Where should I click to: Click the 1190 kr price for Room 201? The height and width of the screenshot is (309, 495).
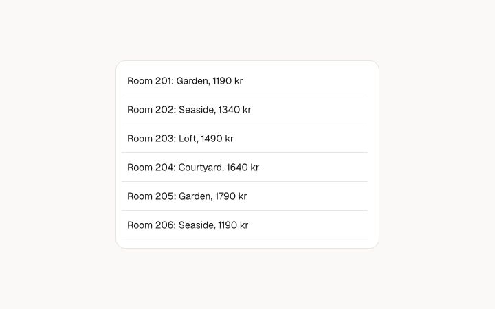[x=228, y=81]
